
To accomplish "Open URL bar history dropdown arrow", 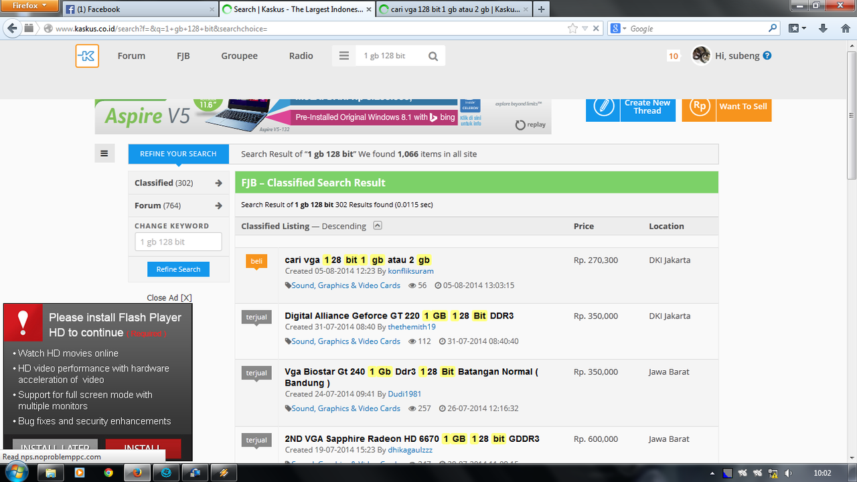I will 585,28.
